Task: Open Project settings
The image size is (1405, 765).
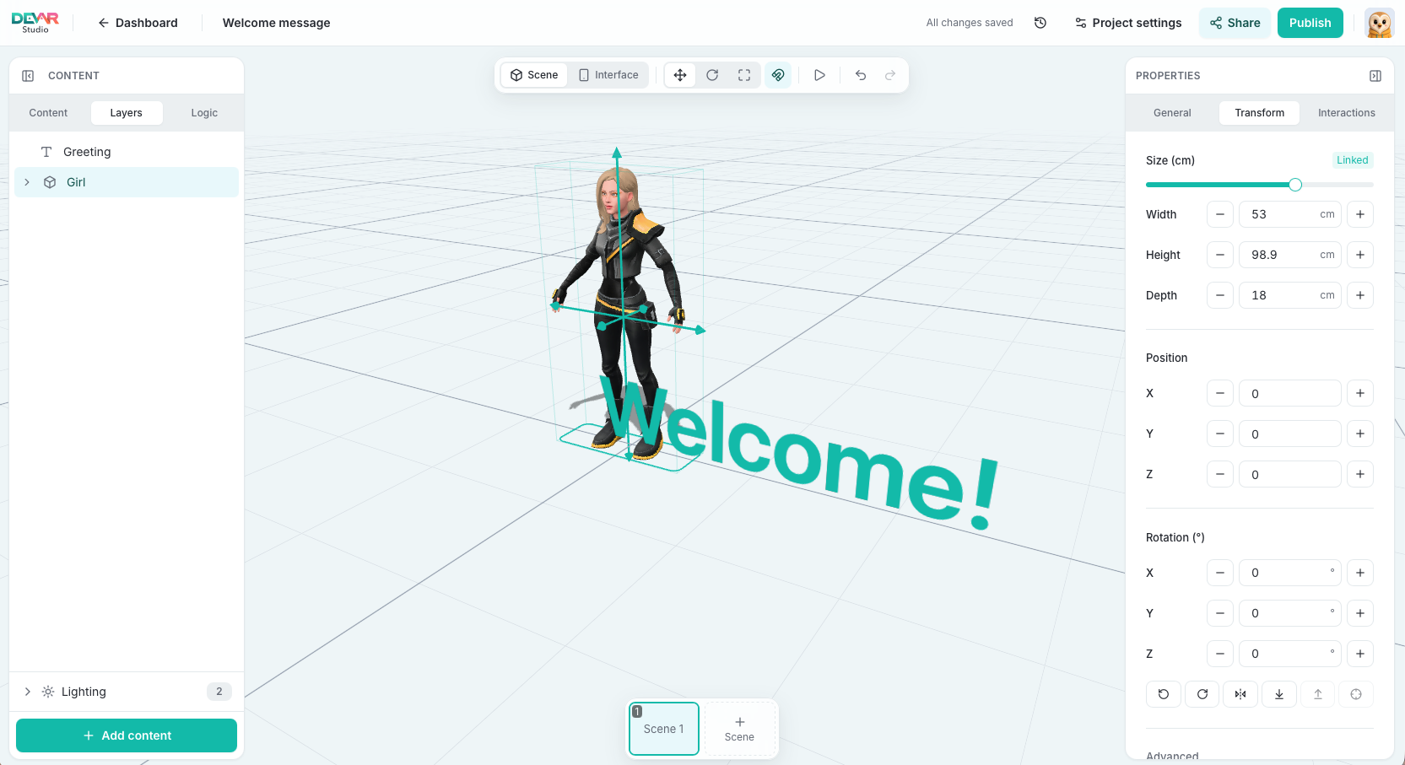Action: (x=1128, y=23)
